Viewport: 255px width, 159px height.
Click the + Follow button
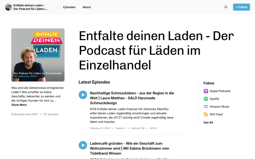tap(241, 7)
